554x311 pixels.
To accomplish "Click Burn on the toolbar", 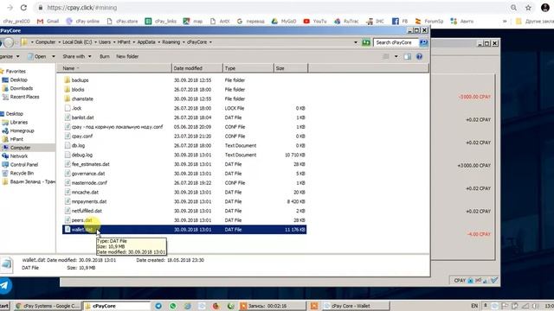I will (x=104, y=56).
